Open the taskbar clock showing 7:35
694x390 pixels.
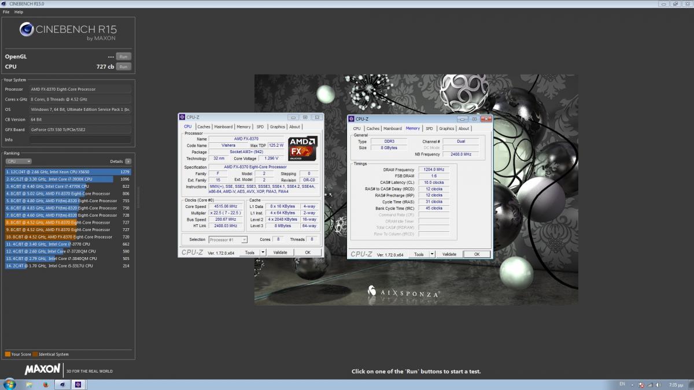tap(675, 384)
